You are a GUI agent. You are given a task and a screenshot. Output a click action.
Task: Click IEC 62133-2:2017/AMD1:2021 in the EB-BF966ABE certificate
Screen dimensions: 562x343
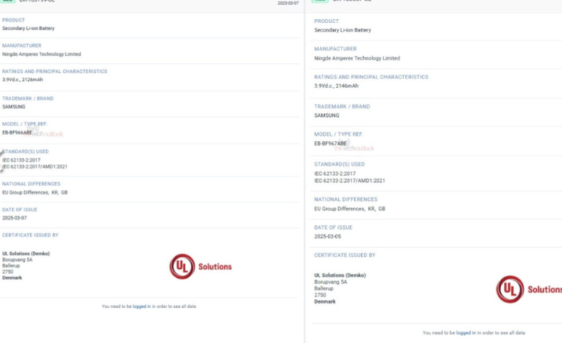click(x=35, y=167)
